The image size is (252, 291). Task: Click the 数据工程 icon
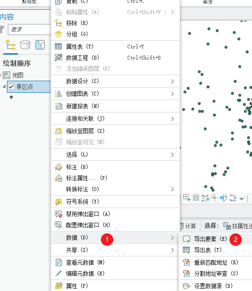[59, 58]
